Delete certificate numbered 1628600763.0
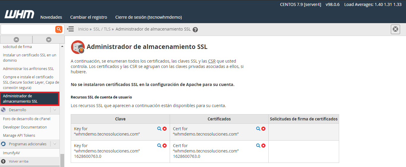406x167 pixels. click(x=263, y=146)
